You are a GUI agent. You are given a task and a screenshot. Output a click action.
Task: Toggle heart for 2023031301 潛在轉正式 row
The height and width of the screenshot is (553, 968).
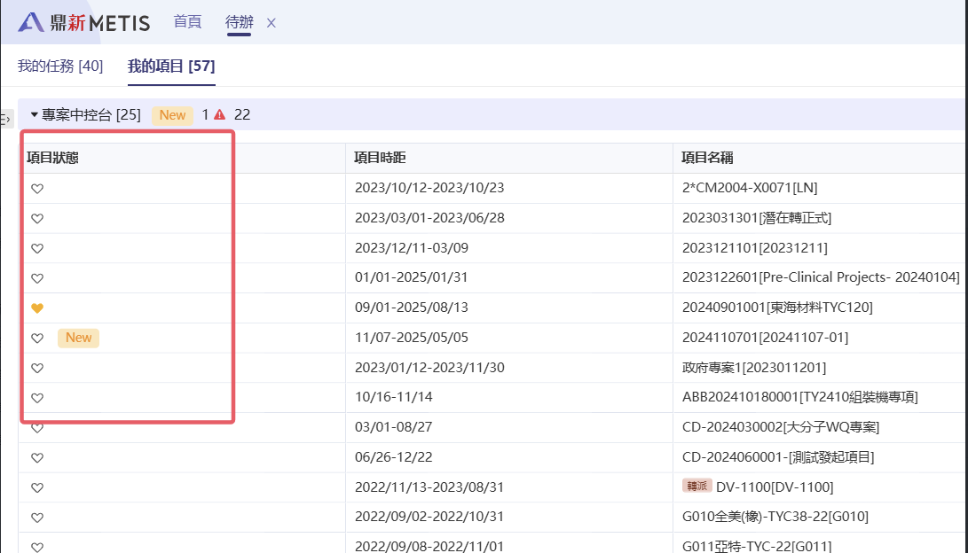37,219
